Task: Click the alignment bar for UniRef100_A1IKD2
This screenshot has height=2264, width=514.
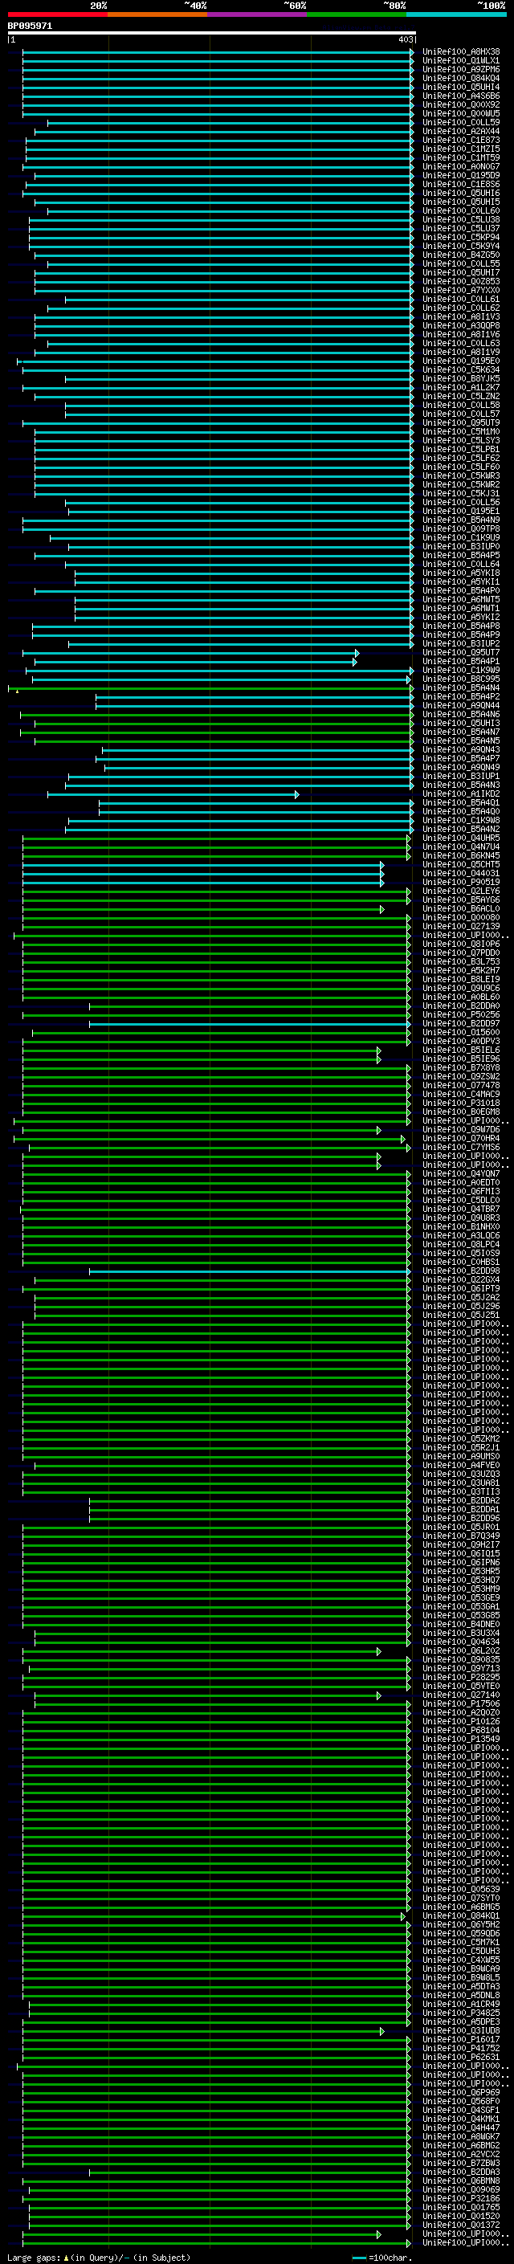Action: click(x=173, y=794)
